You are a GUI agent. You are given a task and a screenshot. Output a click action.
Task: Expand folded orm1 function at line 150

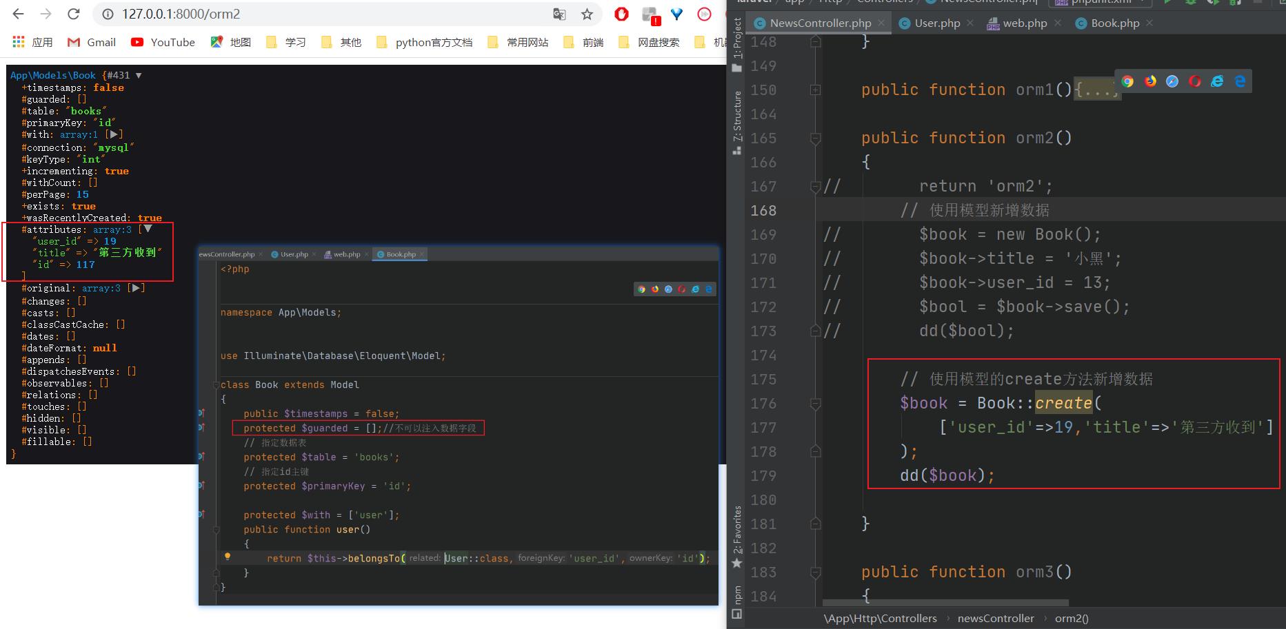point(816,90)
